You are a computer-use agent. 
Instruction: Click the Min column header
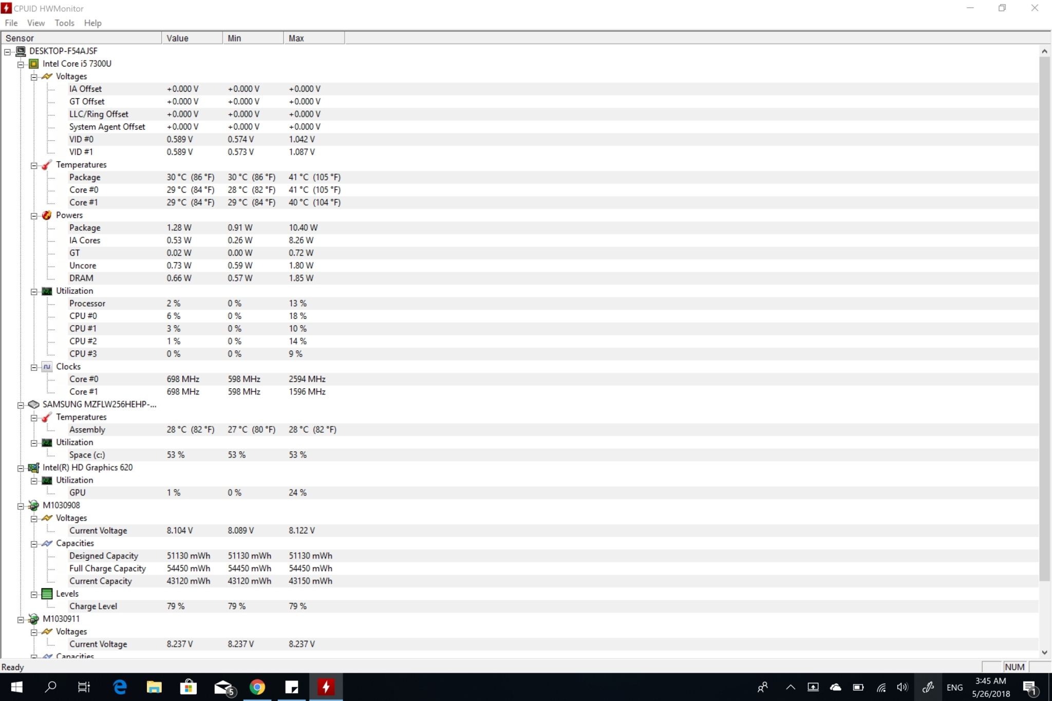[253, 38]
